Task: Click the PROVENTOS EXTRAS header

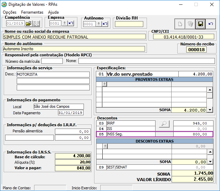Action: 154,79
